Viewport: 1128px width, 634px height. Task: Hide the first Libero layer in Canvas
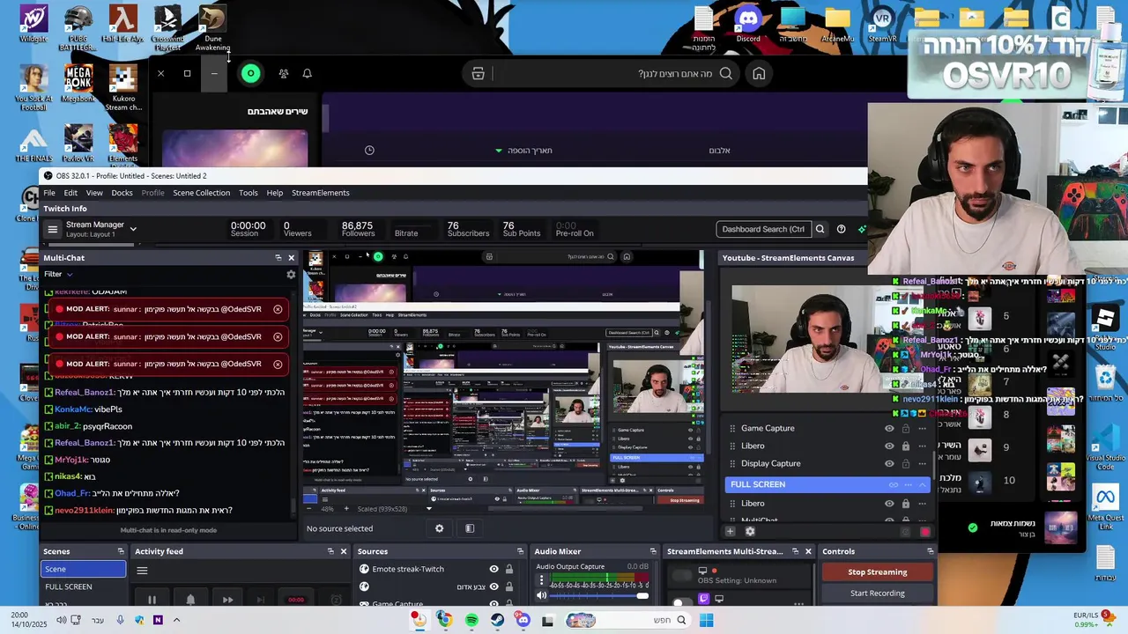889,446
